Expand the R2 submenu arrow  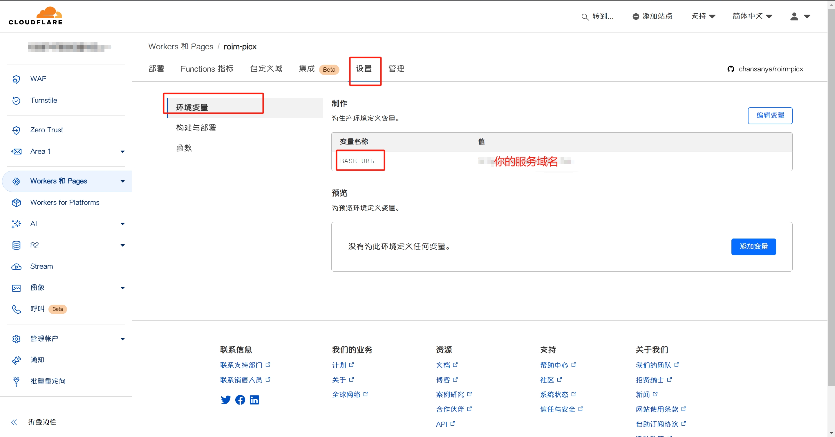tap(122, 245)
